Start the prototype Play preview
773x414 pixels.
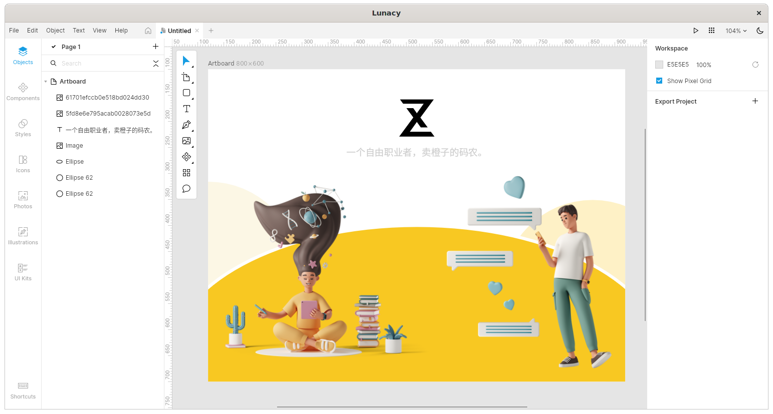[x=696, y=31]
